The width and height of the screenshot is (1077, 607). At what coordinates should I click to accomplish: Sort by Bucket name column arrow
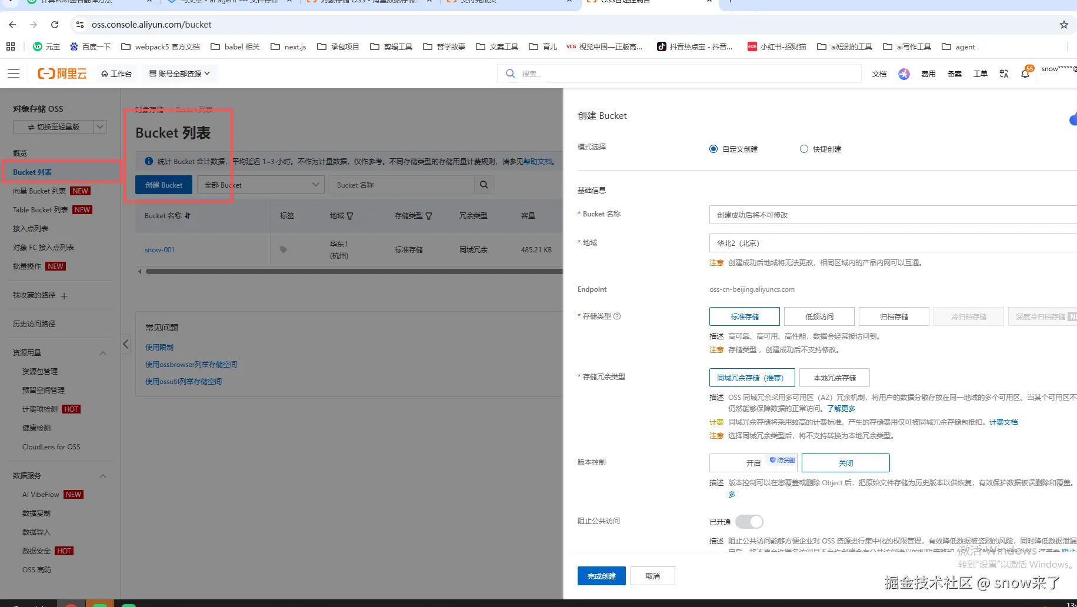pos(188,216)
